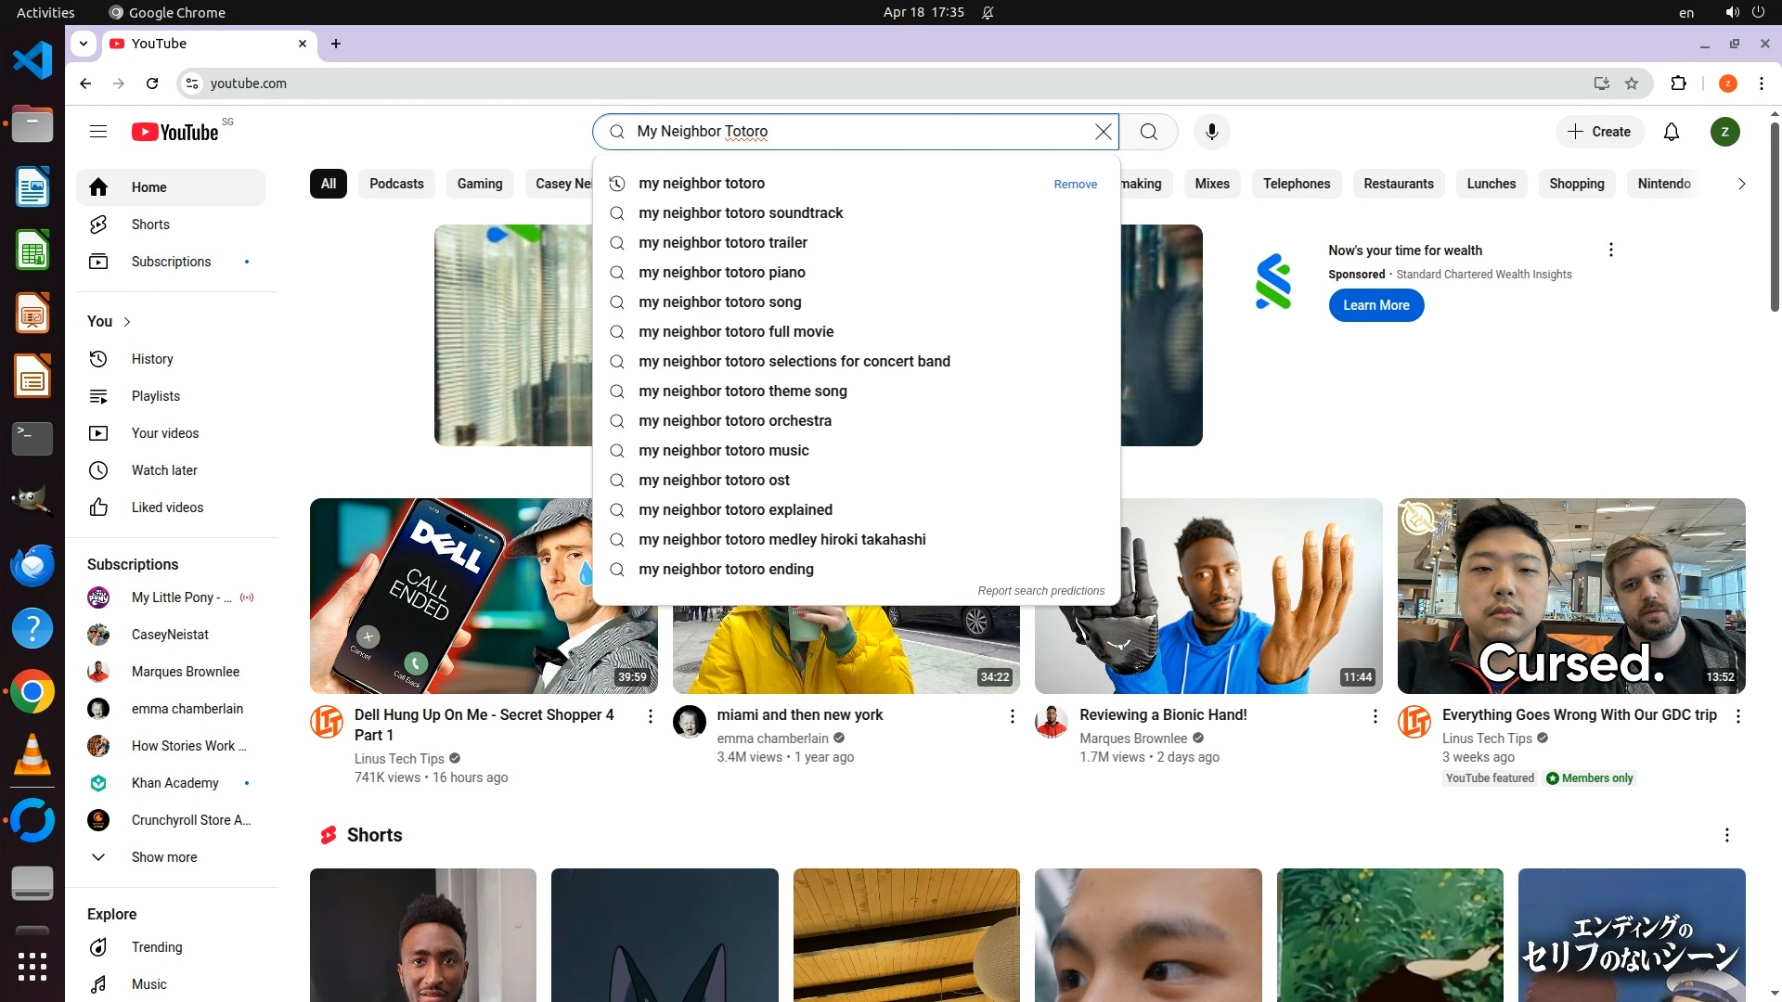This screenshot has height=1002, width=1782.
Task: Open the YouTube notifications bell
Action: pos(1671,132)
